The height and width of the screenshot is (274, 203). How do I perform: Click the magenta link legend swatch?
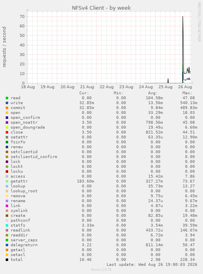(x=7, y=206)
